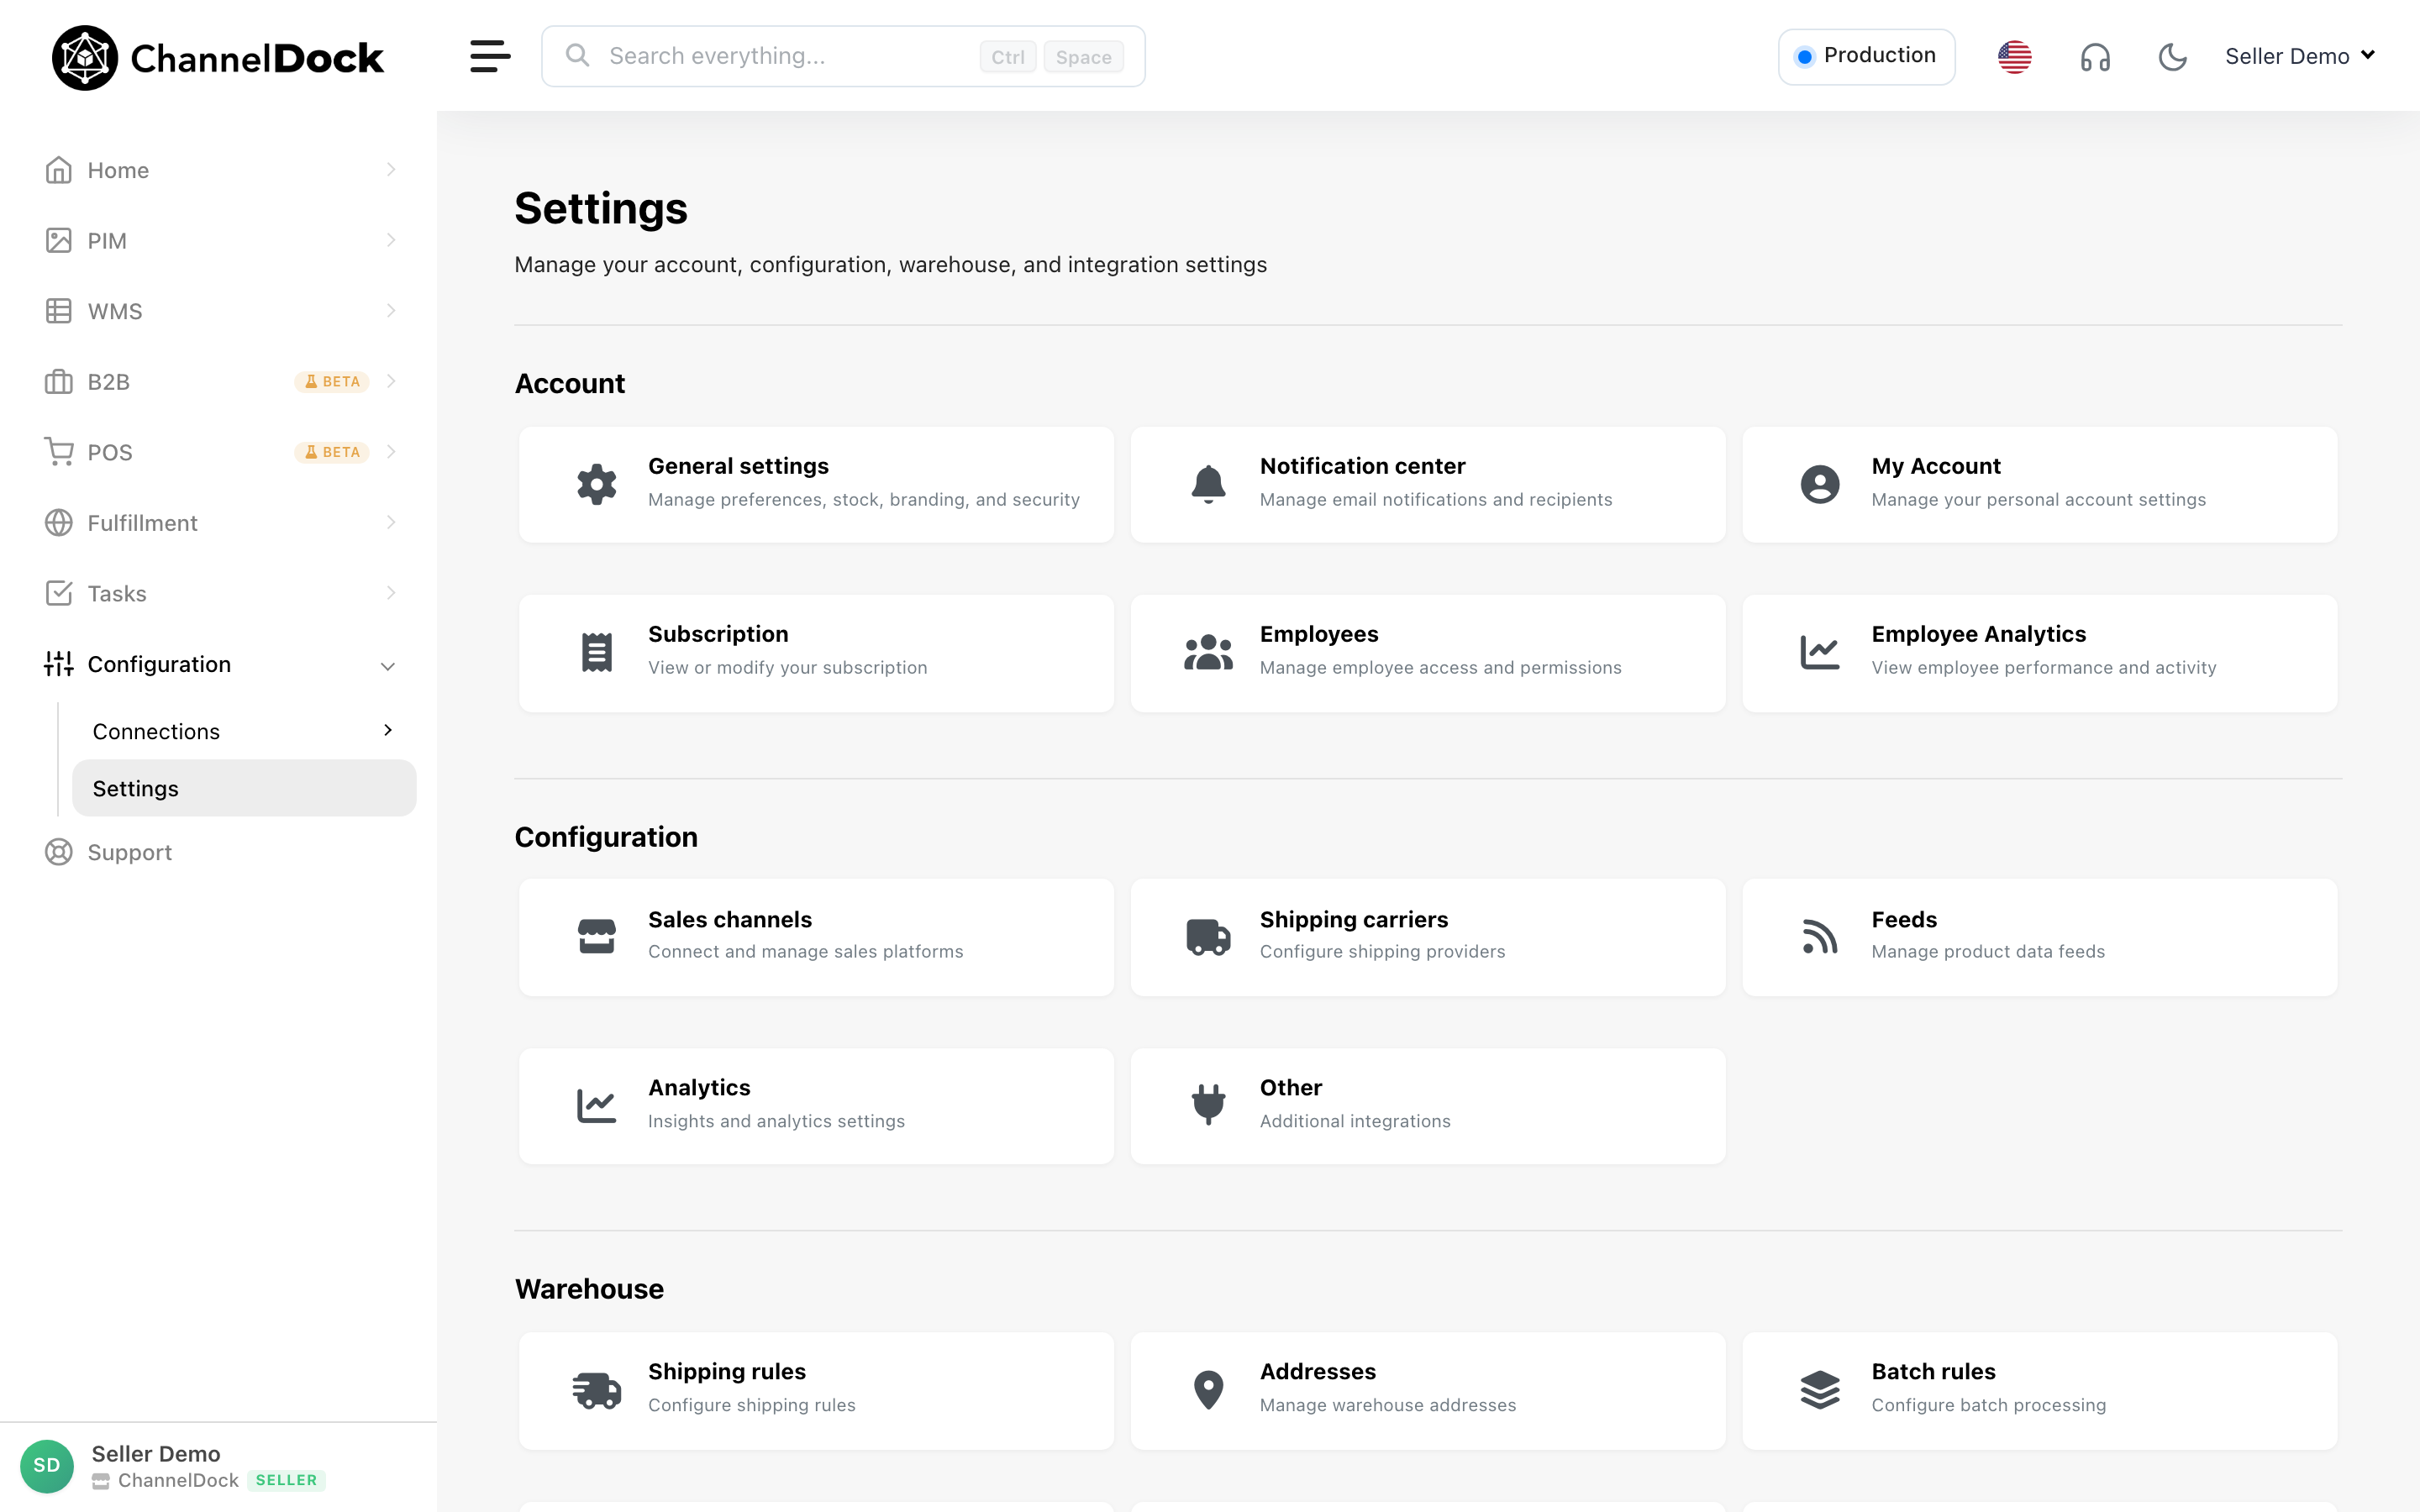The image size is (2420, 1512).
Task: Open the Subscription settings card
Action: tap(816, 653)
